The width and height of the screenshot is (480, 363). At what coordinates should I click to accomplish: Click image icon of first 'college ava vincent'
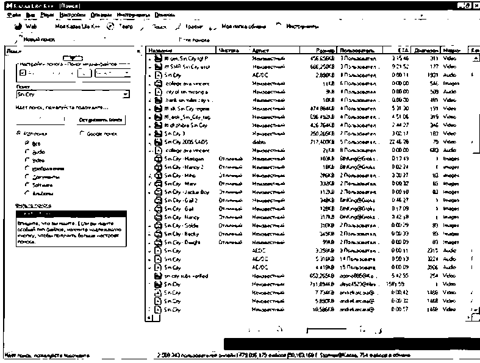(158, 84)
